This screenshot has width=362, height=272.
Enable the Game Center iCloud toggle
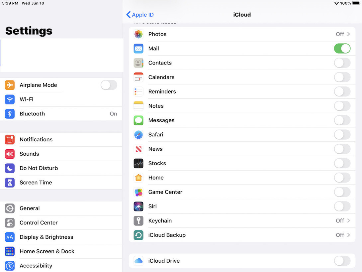342,192
